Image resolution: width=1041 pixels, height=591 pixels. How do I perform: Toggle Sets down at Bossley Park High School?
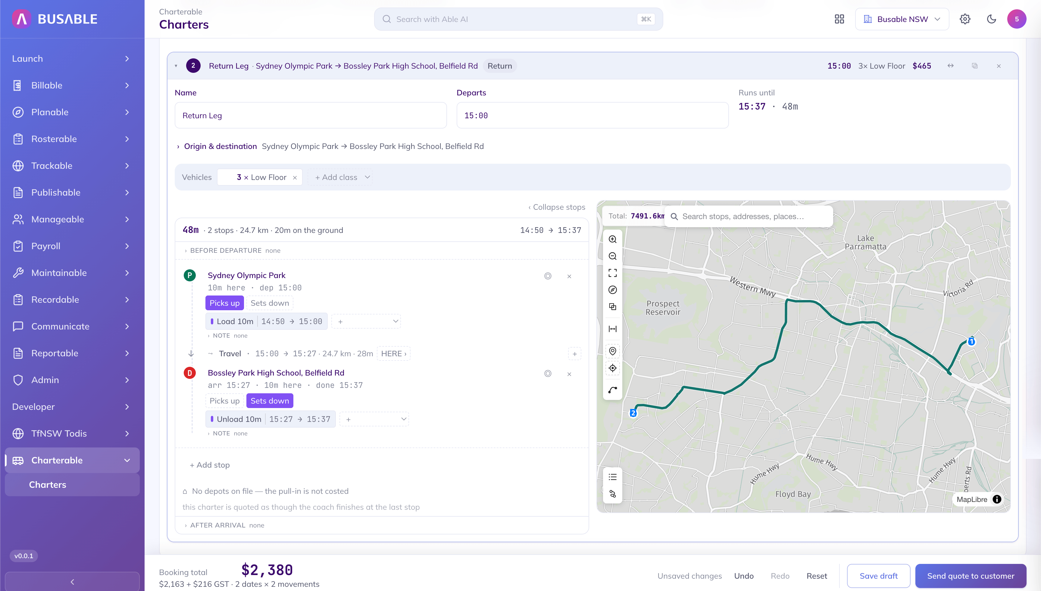270,401
